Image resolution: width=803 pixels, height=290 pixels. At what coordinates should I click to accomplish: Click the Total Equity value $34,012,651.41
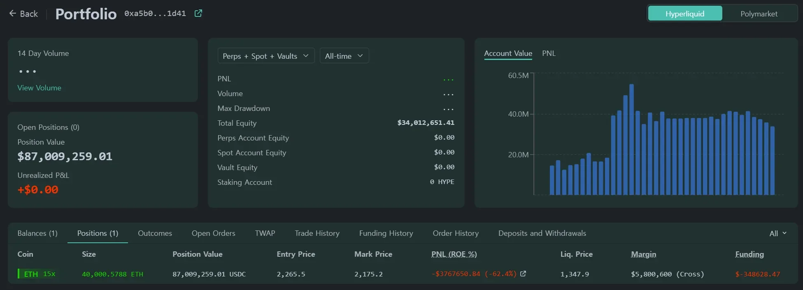426,123
